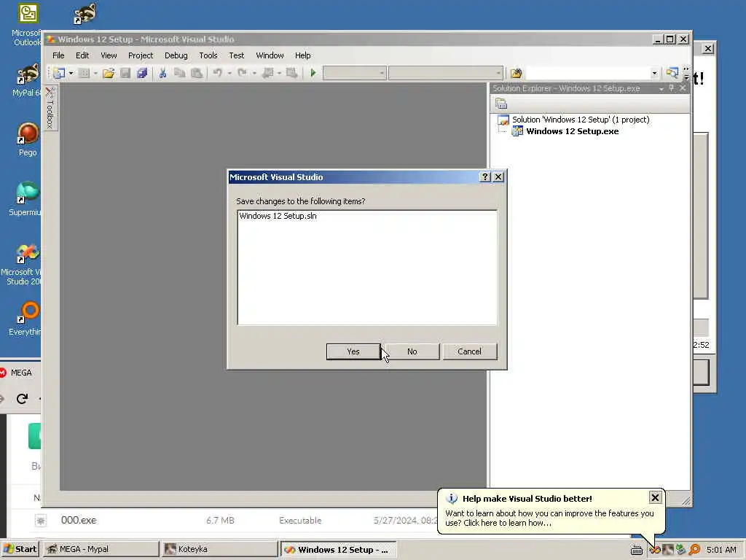The height and width of the screenshot is (560, 746).
Task: Click inside the Find text box
Action: pos(587,73)
